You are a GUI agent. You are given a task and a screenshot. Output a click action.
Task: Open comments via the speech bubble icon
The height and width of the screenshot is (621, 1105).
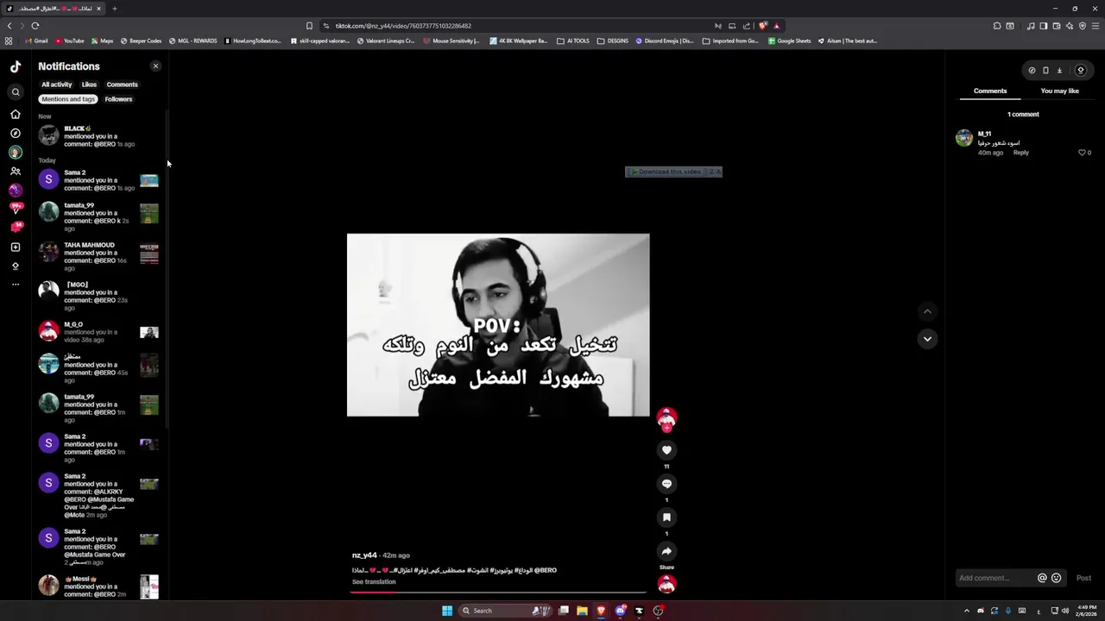point(666,484)
